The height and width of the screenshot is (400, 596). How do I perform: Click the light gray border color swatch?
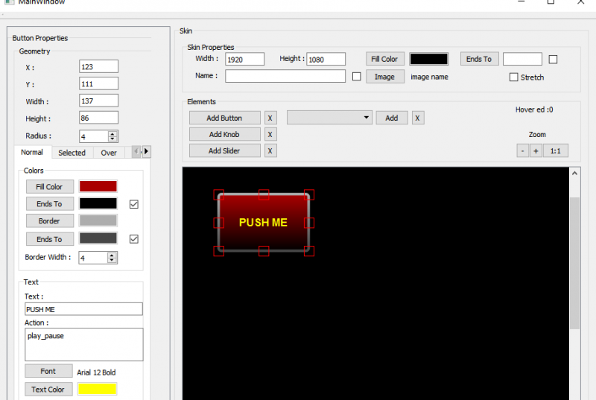pyautogui.click(x=98, y=220)
